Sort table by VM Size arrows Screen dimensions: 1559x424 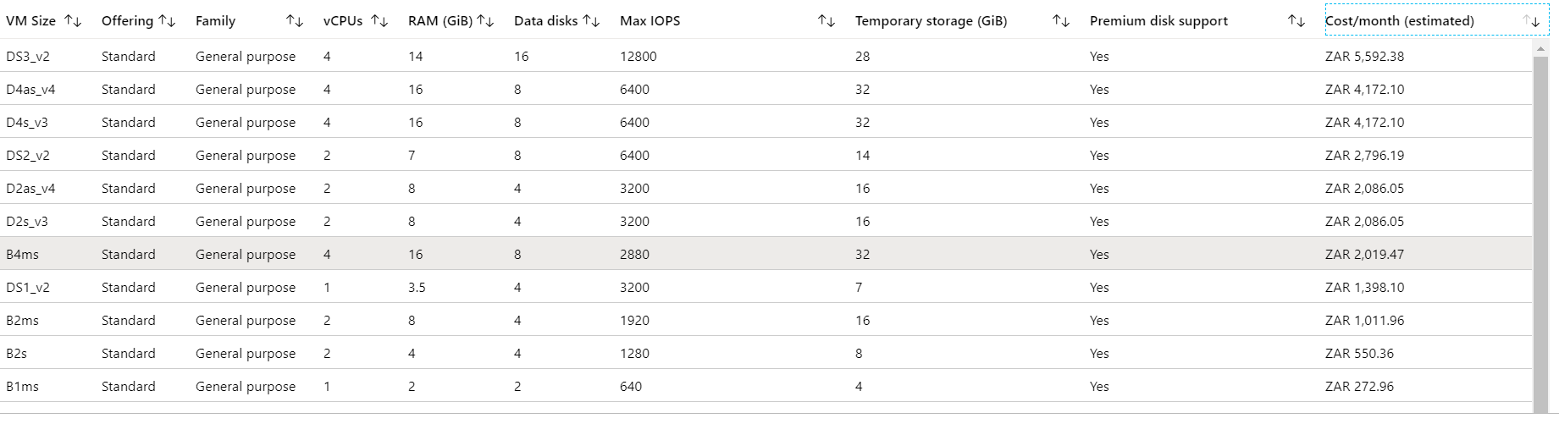[73, 21]
